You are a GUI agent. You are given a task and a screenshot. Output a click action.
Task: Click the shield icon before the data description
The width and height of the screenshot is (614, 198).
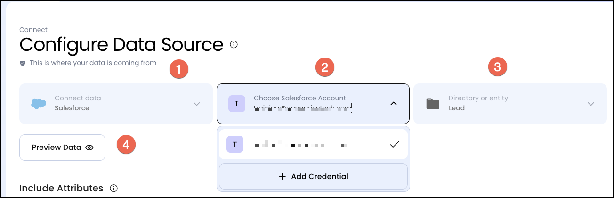pyautogui.click(x=23, y=63)
